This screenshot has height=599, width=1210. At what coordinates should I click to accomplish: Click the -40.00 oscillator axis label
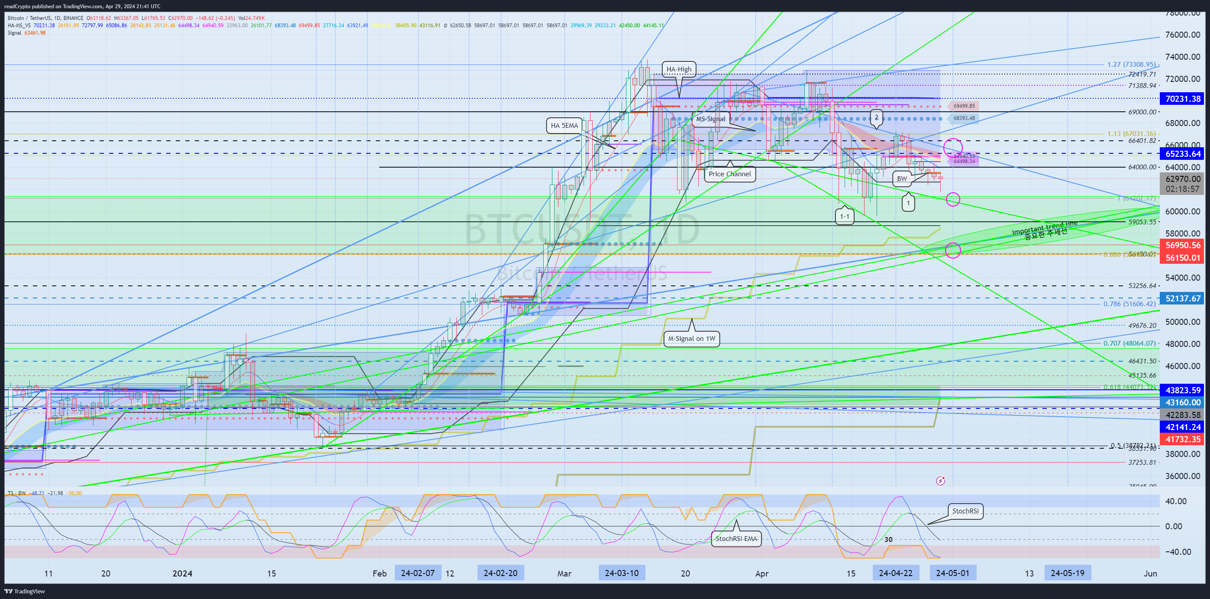(1178, 551)
